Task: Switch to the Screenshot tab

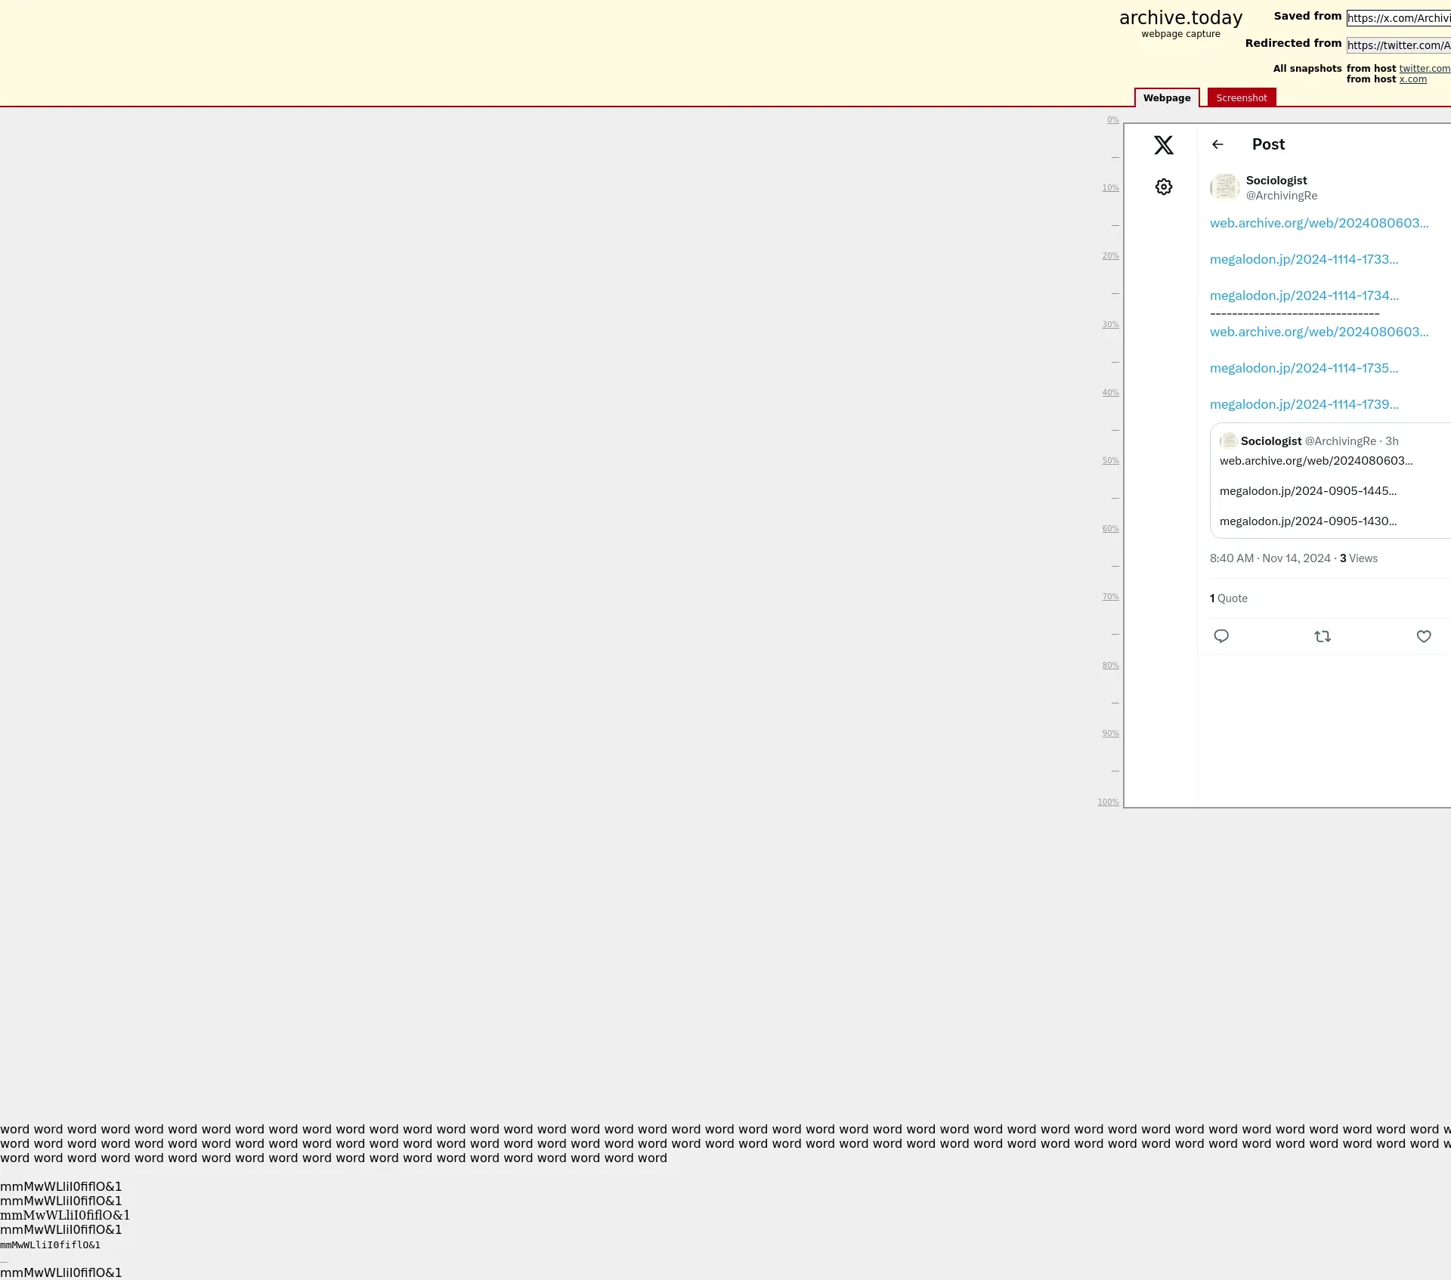Action: 1241,97
